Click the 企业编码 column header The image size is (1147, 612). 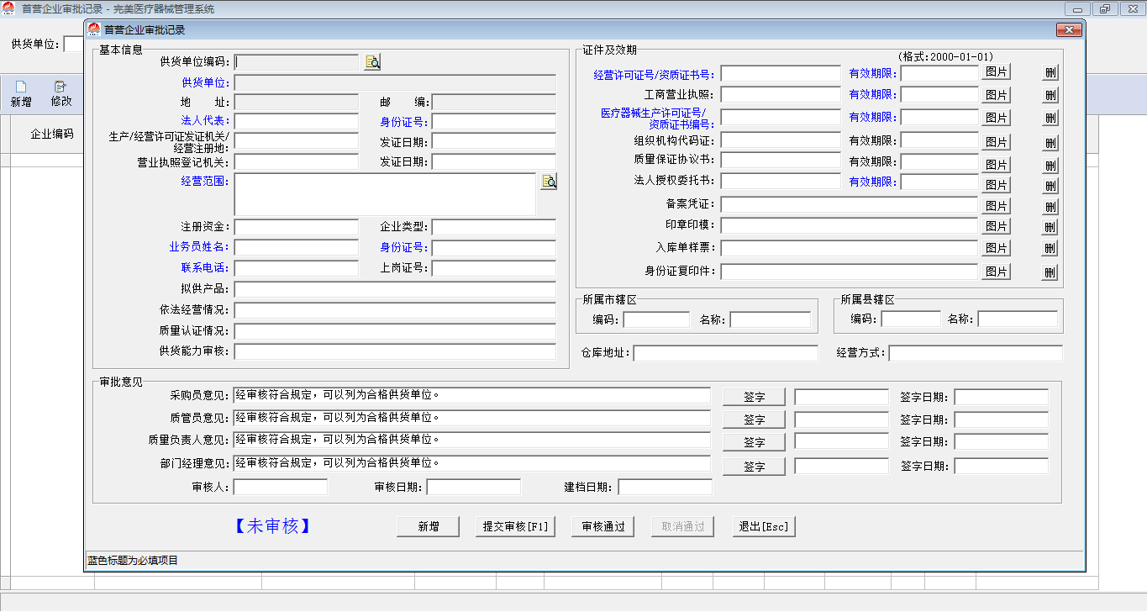[x=52, y=135]
